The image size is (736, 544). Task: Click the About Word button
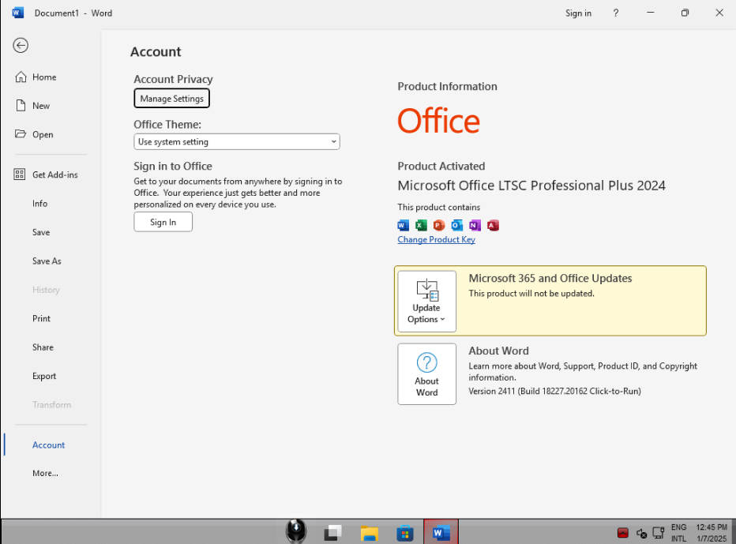pyautogui.click(x=426, y=374)
